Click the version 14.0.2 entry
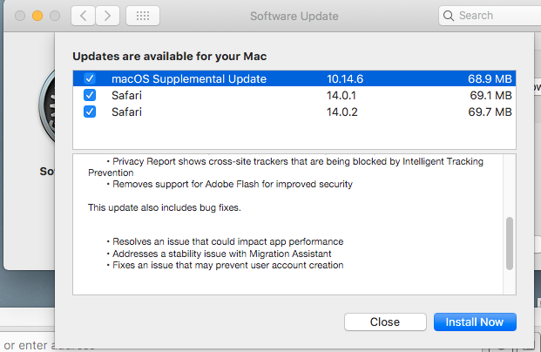Screen dimensions: 541x352 pyautogui.click(x=347, y=112)
